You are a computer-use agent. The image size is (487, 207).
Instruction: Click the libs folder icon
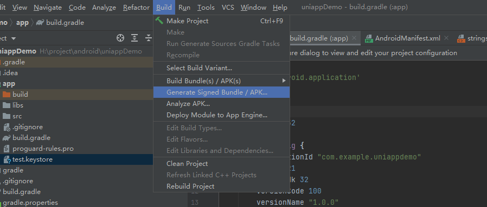[x=7, y=105]
